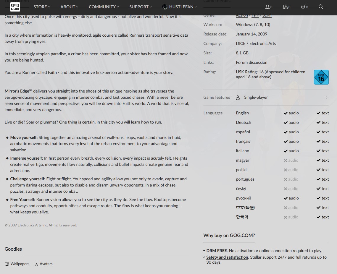Expand the COMMUNITY menu
The height and width of the screenshot is (274, 337).
pos(104,7)
